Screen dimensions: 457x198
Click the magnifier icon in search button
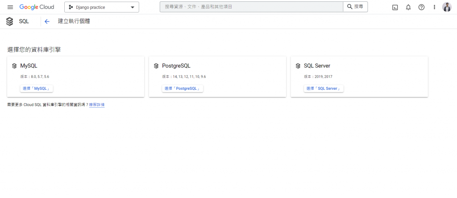(x=350, y=7)
